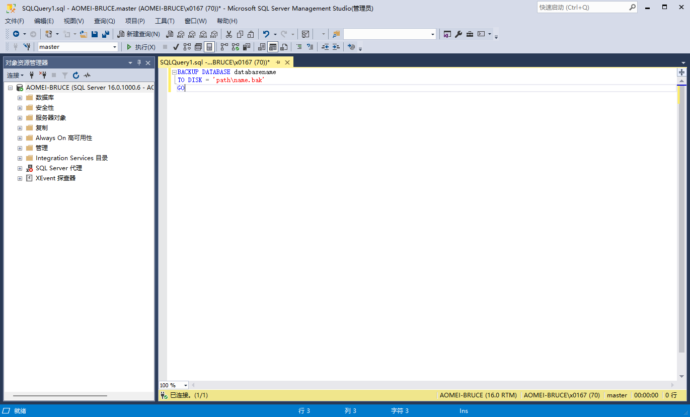
Task: Open the 编辑(E) menu
Action: pos(44,21)
